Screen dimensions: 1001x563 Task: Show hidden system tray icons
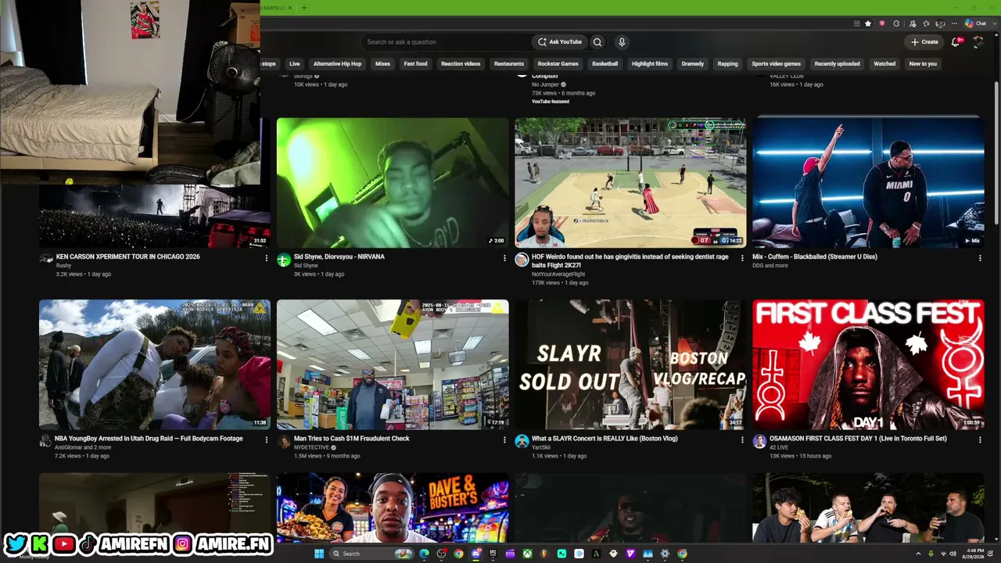click(920, 554)
